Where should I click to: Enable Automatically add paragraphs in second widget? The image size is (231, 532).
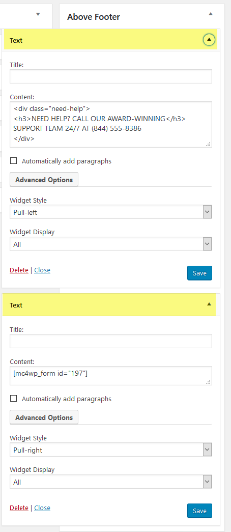14,398
